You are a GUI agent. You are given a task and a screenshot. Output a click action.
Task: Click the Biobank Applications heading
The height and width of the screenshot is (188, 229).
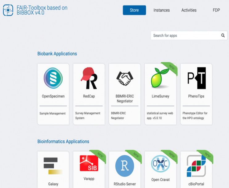coord(57,54)
